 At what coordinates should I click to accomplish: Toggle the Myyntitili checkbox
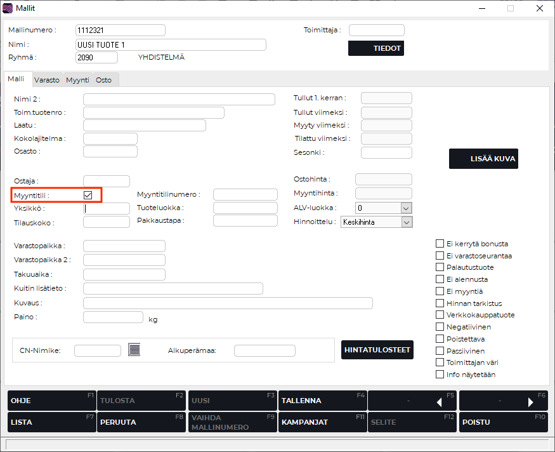88,195
